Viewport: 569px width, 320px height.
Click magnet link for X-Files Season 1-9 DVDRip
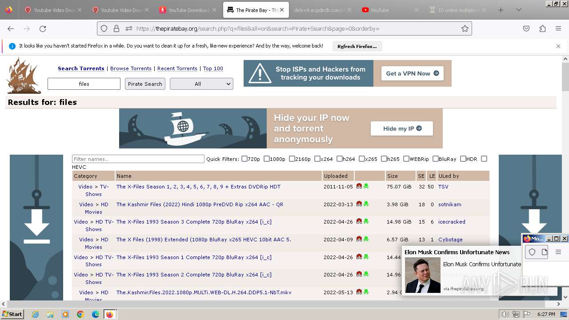tap(359, 186)
